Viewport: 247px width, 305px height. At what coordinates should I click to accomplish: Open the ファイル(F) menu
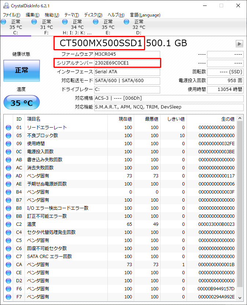pyautogui.click(x=11, y=15)
